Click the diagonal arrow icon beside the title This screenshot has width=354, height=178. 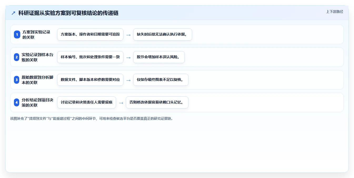point(13,13)
